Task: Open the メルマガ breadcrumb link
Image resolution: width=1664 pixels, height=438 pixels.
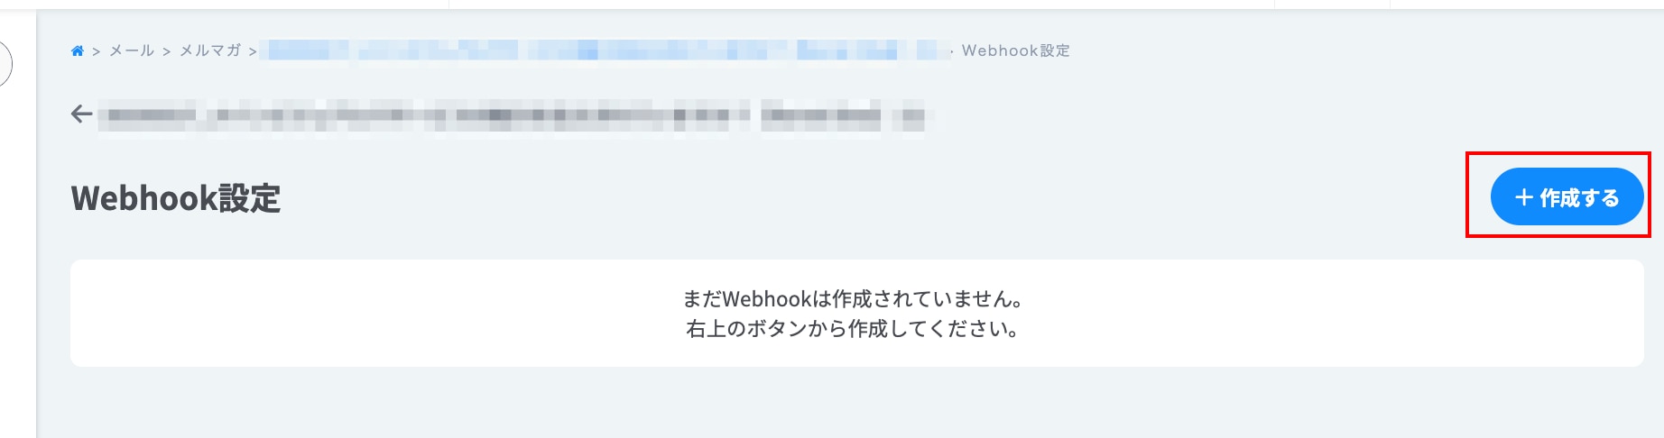Action: click(x=210, y=50)
